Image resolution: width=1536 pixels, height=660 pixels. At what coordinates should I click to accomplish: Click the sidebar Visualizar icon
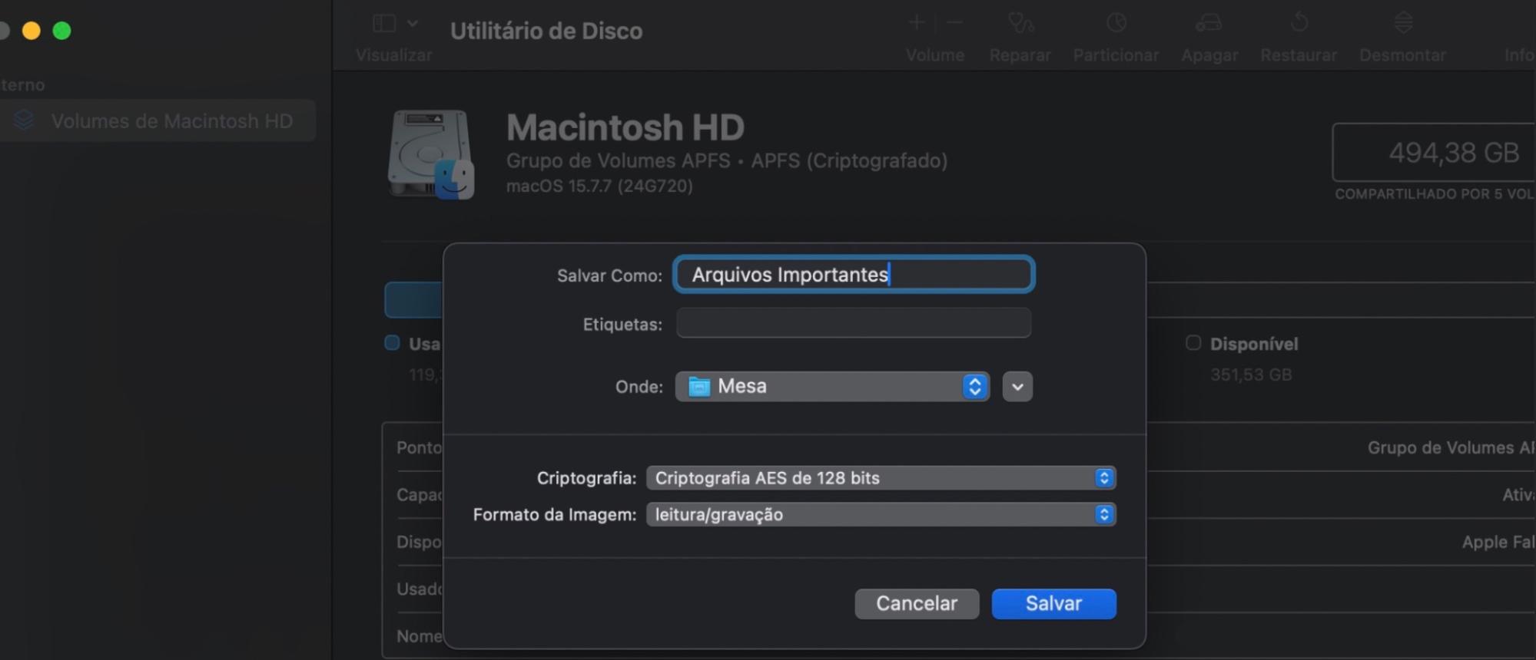pos(384,23)
